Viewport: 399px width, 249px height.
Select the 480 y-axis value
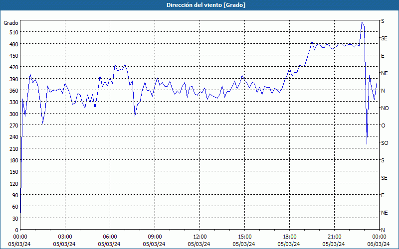tap(14, 44)
